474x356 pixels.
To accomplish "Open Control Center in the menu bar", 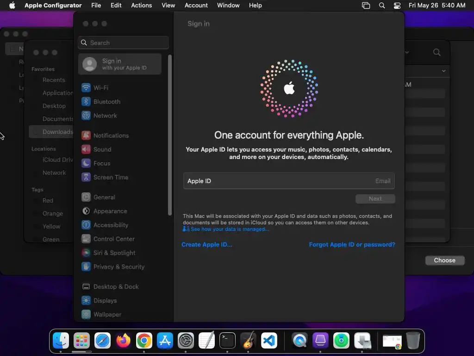I will pos(397,6).
